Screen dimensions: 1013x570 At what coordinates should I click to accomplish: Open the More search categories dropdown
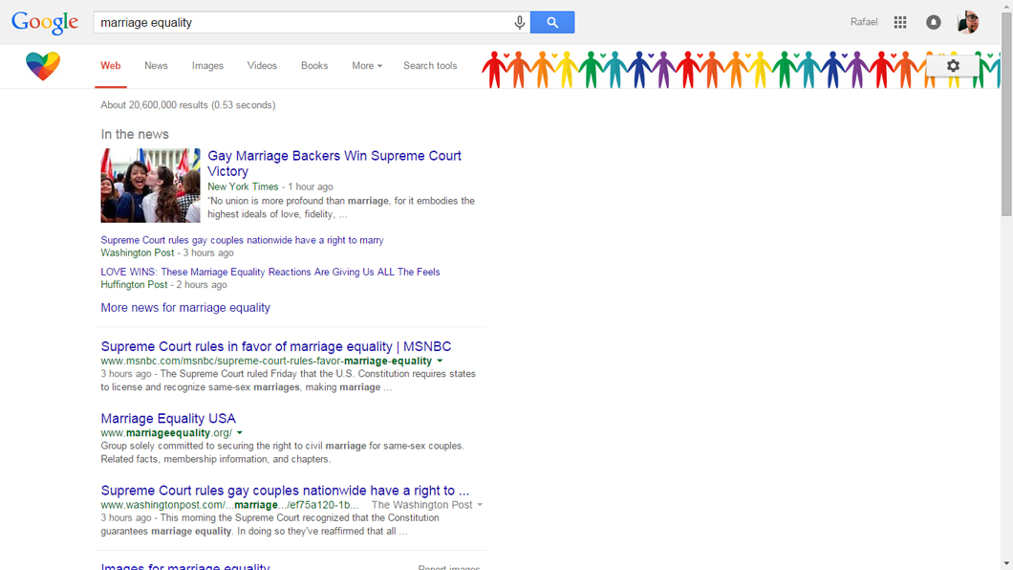(x=366, y=66)
